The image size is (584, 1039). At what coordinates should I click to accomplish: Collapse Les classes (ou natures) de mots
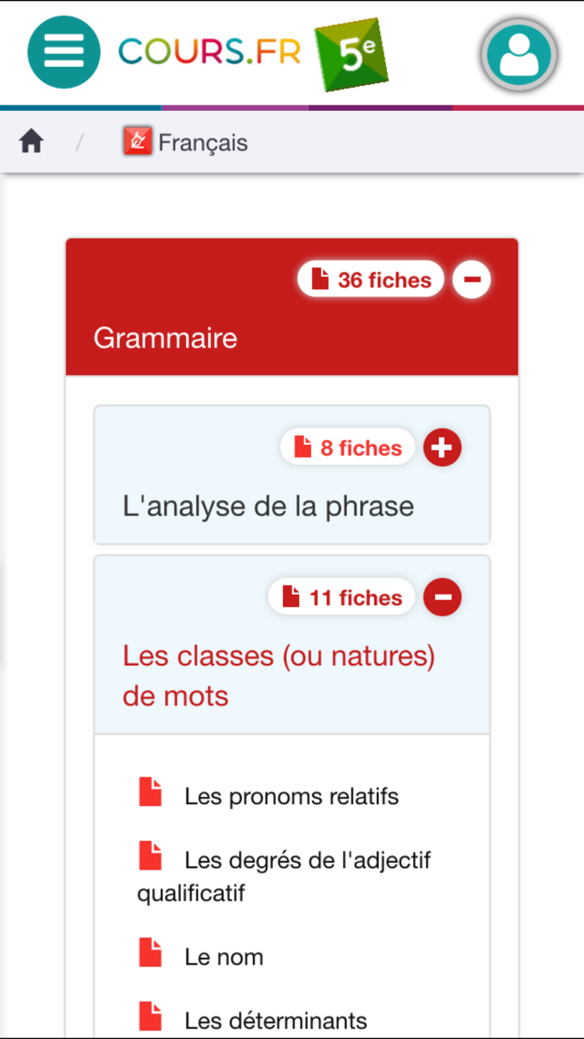[x=442, y=597]
